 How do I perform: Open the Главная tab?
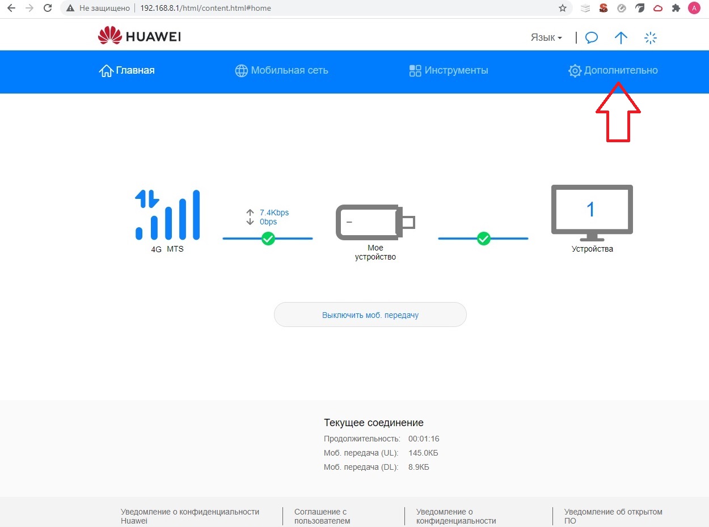pos(127,71)
